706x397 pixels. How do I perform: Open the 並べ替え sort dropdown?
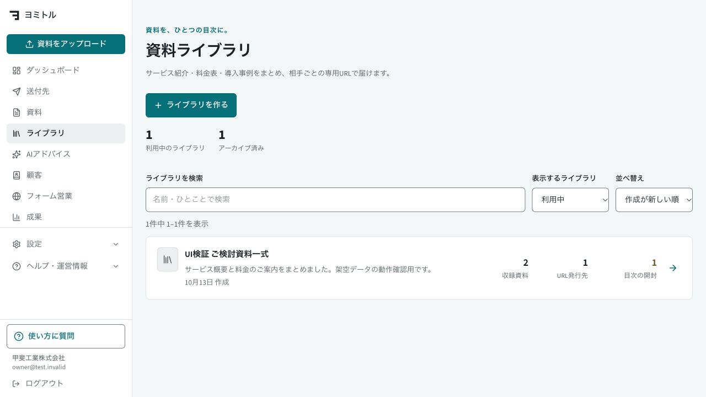coord(654,200)
